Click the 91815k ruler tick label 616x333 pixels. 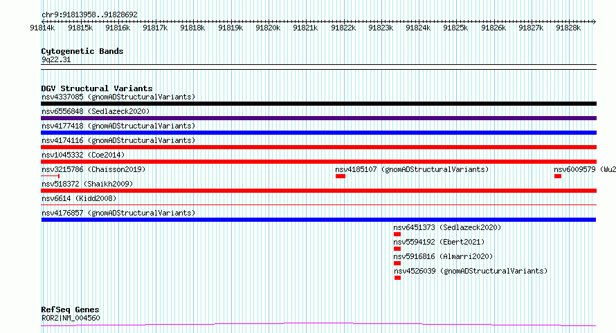[x=80, y=28]
